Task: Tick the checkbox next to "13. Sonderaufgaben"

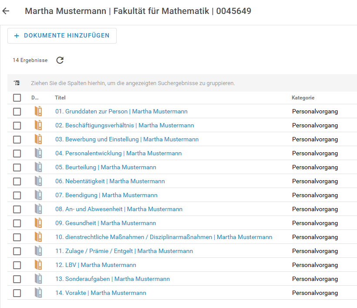Action: (x=17, y=279)
